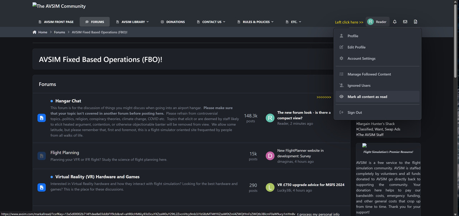Open Bargain Hunter's Shack link
459x216 pixels.
(375, 124)
